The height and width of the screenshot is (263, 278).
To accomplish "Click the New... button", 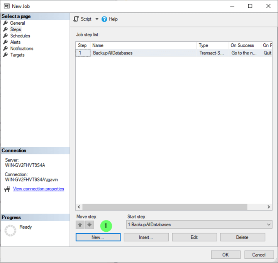I will click(98, 237).
